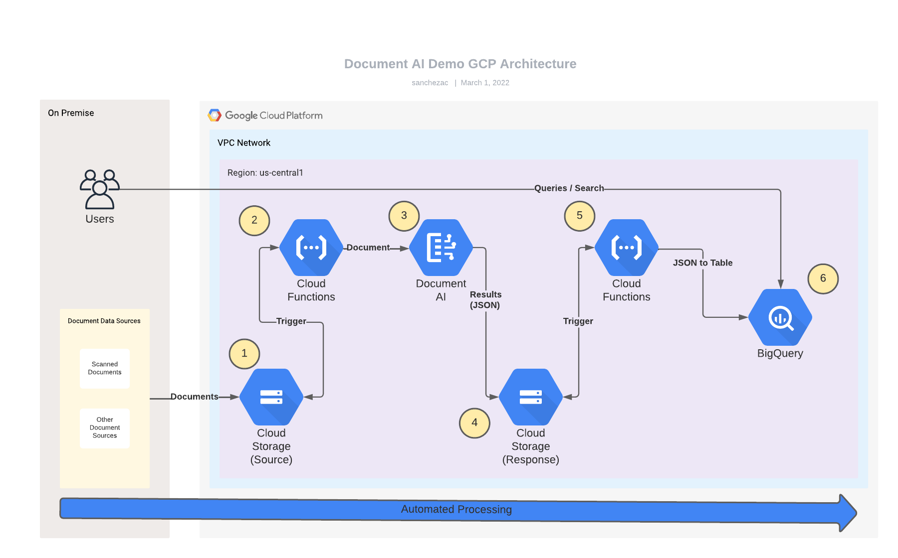Image resolution: width=898 pixels, height=558 pixels.
Task: Click the Other Document Sources box
Action: coord(104,427)
